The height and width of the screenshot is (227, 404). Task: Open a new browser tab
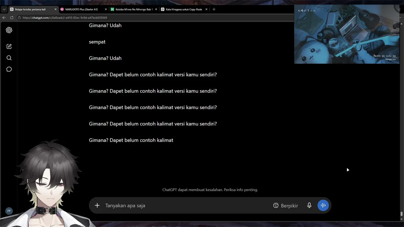click(x=214, y=9)
